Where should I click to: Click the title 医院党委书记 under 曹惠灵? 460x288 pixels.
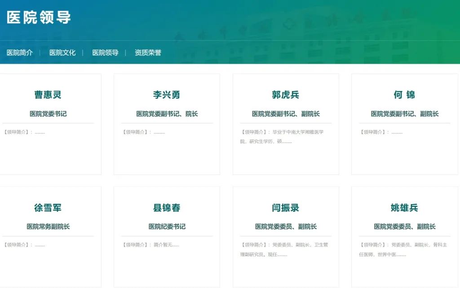point(48,113)
